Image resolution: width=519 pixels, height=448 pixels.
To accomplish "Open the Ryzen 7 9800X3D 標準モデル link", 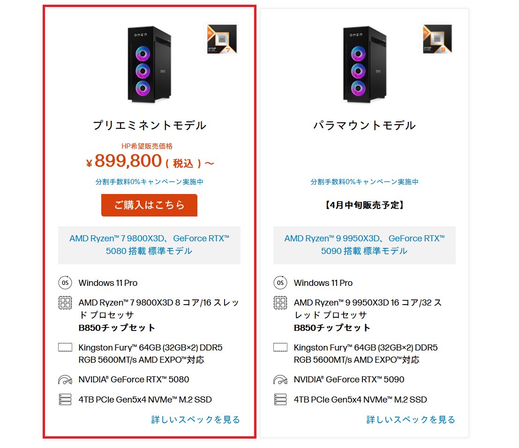I will [x=149, y=245].
